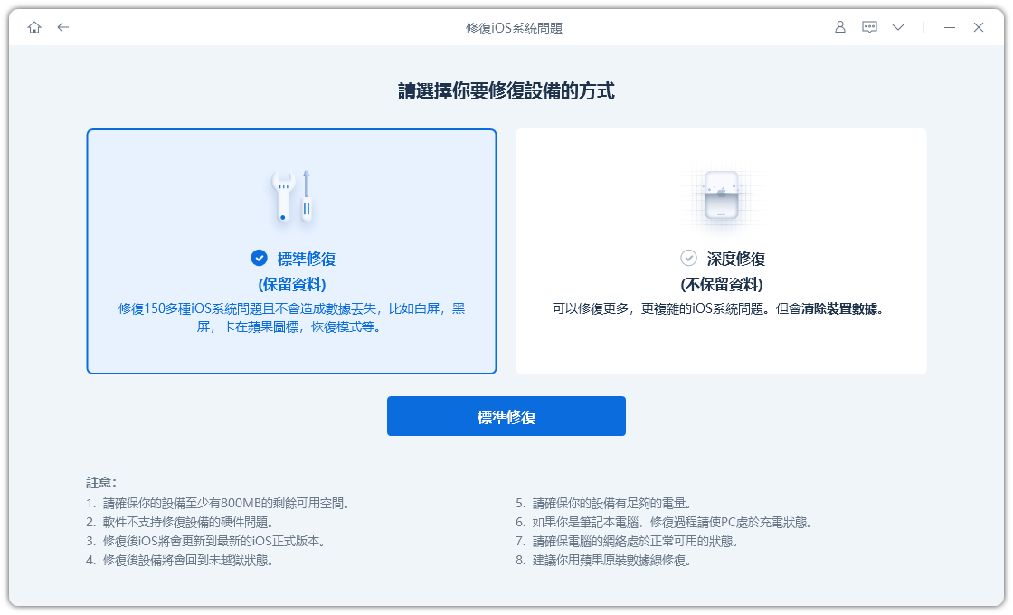Click the 深度修復 card title
Screen dimensions: 1013x615
coord(736,259)
